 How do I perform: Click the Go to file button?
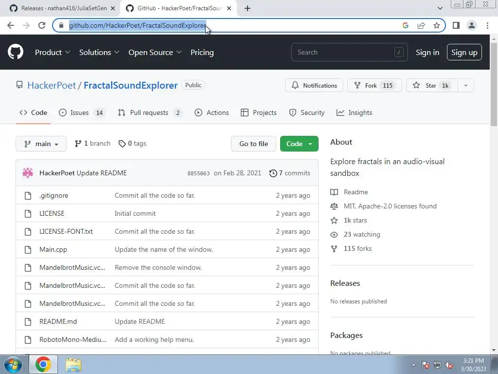[x=253, y=144]
